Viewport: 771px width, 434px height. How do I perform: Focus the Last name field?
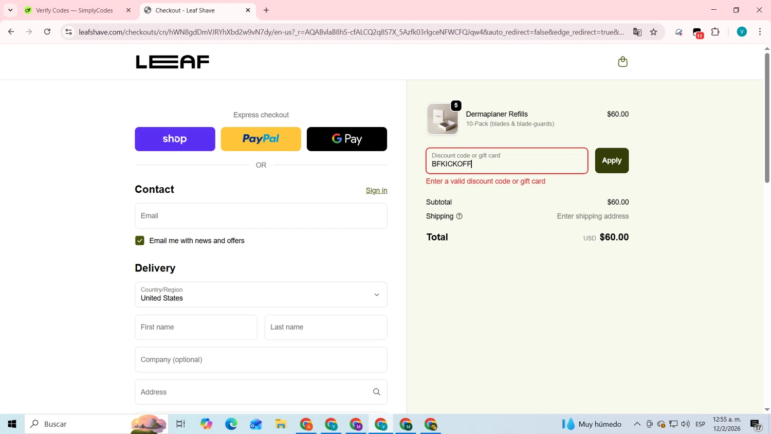point(326,327)
